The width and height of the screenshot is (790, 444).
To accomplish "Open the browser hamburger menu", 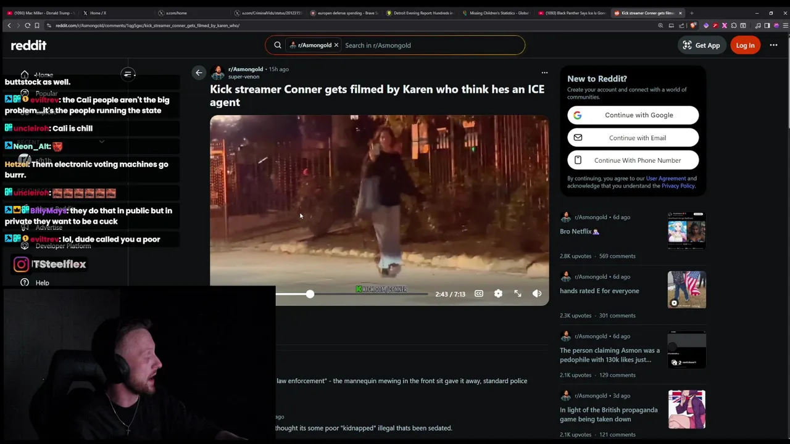I will tap(785, 25).
